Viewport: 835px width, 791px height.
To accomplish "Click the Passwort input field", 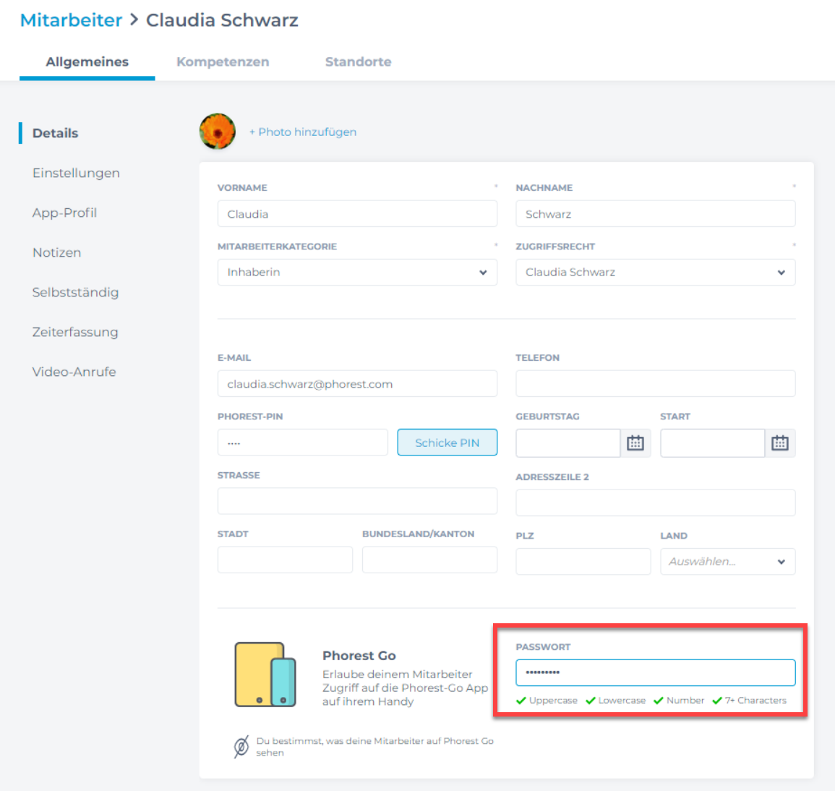I will click(x=655, y=672).
